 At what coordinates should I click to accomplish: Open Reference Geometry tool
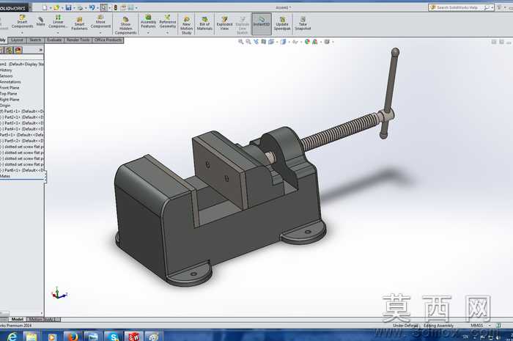coord(168,21)
